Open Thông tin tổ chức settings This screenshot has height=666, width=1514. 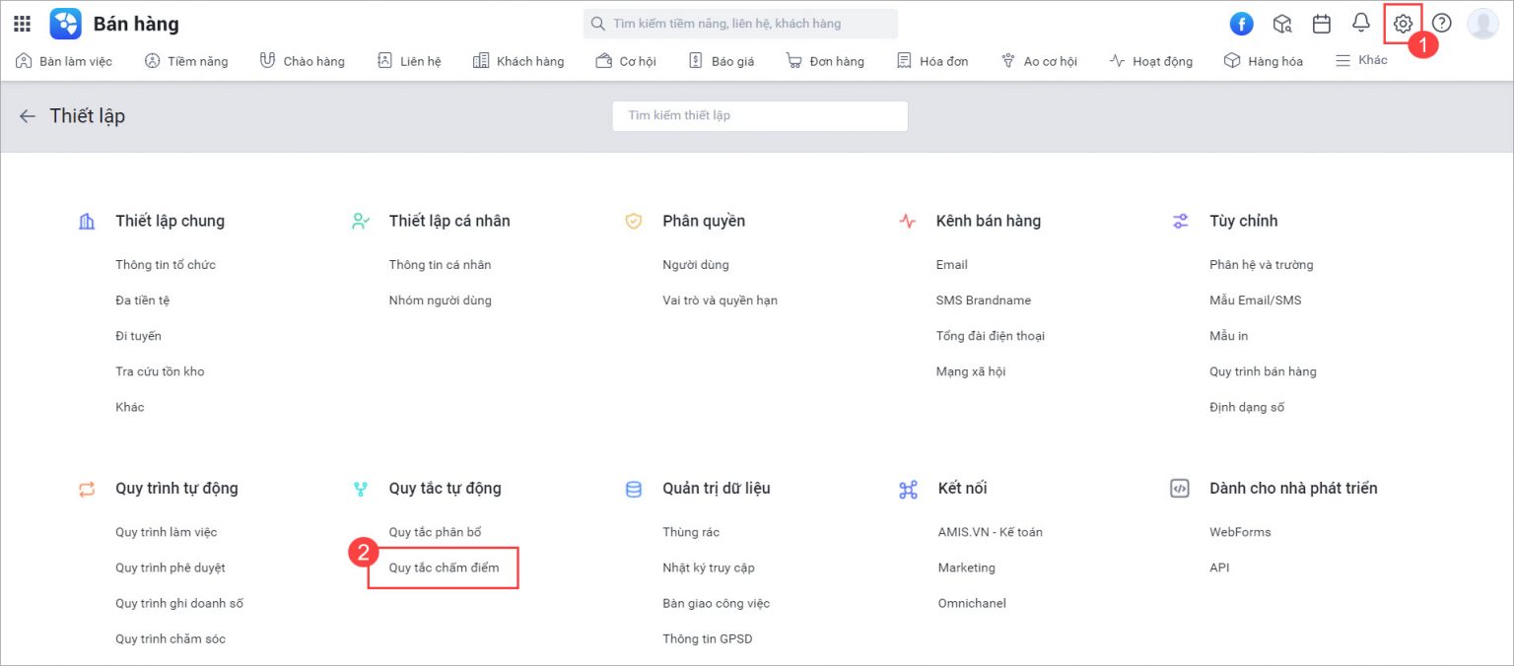[166, 265]
